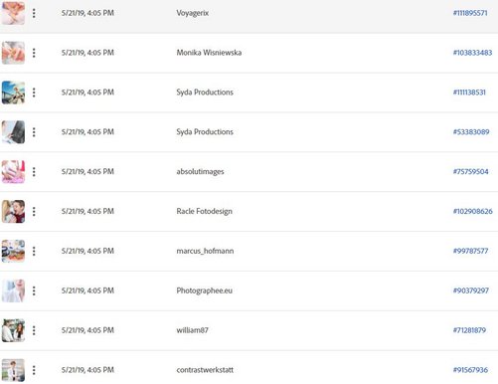Screen dimensions: 498x384
Task: Follow the #102908626 asset link
Action: [x=473, y=211]
